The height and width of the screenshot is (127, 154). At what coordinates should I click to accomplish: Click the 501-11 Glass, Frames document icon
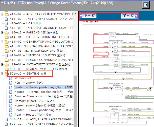point(6,119)
